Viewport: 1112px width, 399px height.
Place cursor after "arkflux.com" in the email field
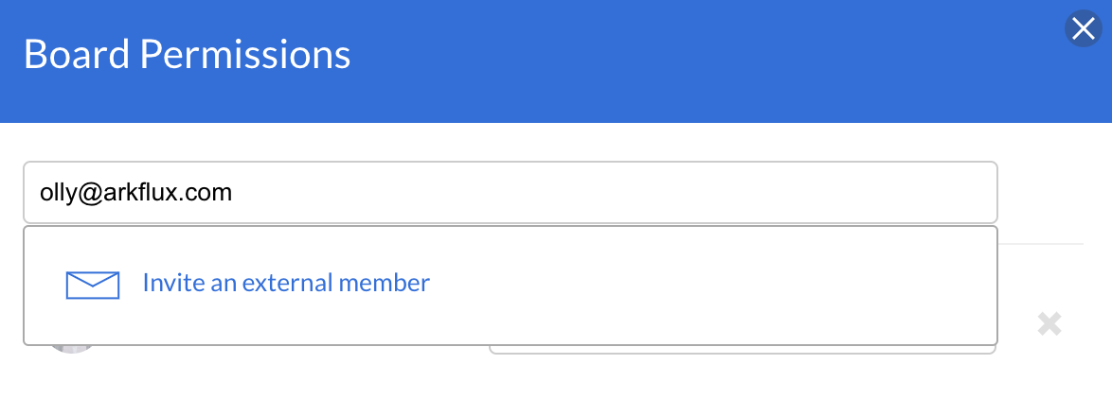(x=234, y=193)
